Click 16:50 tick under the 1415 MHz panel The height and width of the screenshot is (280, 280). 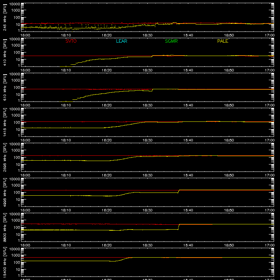[229, 140]
